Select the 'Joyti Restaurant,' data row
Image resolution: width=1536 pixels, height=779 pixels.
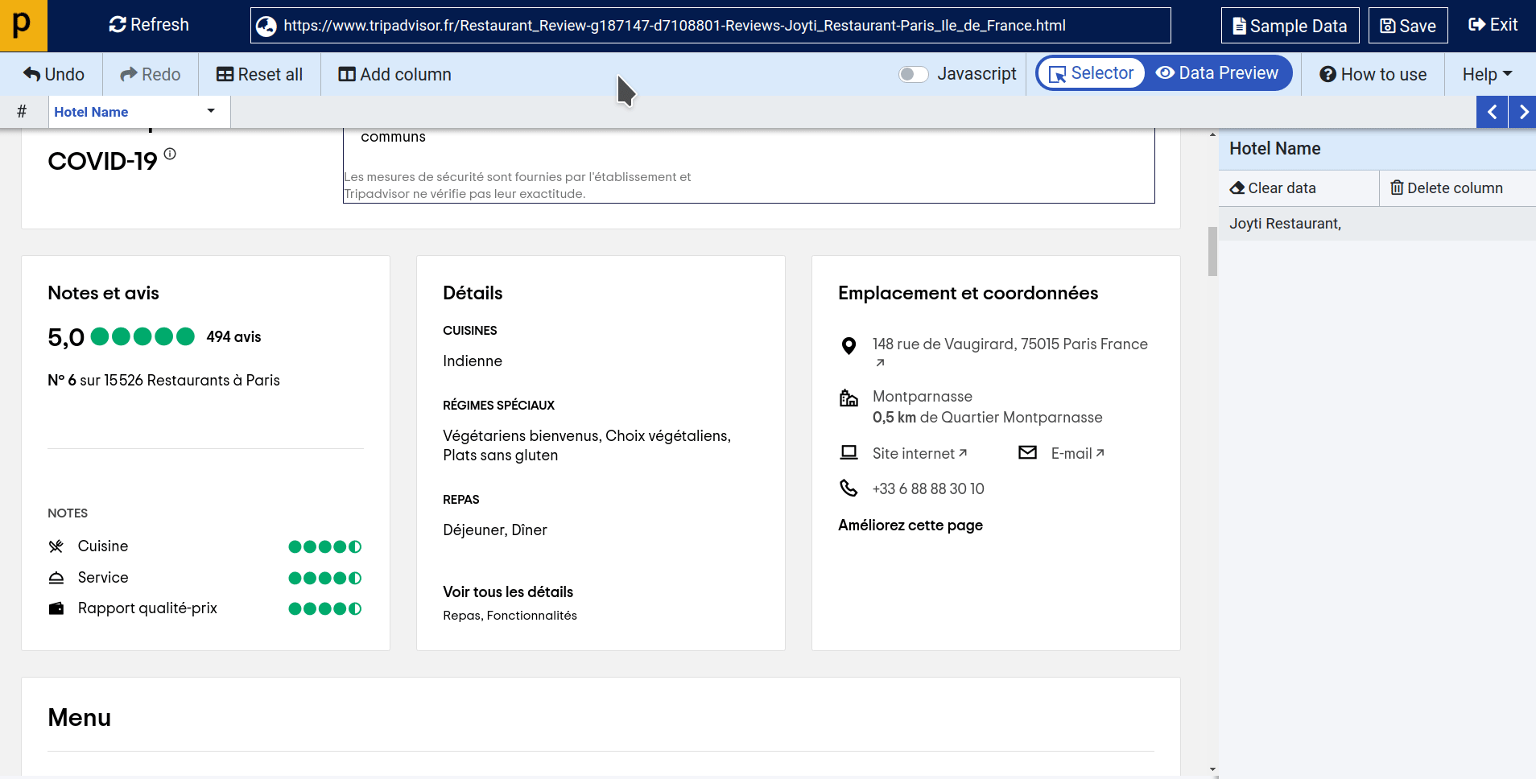pos(1377,224)
